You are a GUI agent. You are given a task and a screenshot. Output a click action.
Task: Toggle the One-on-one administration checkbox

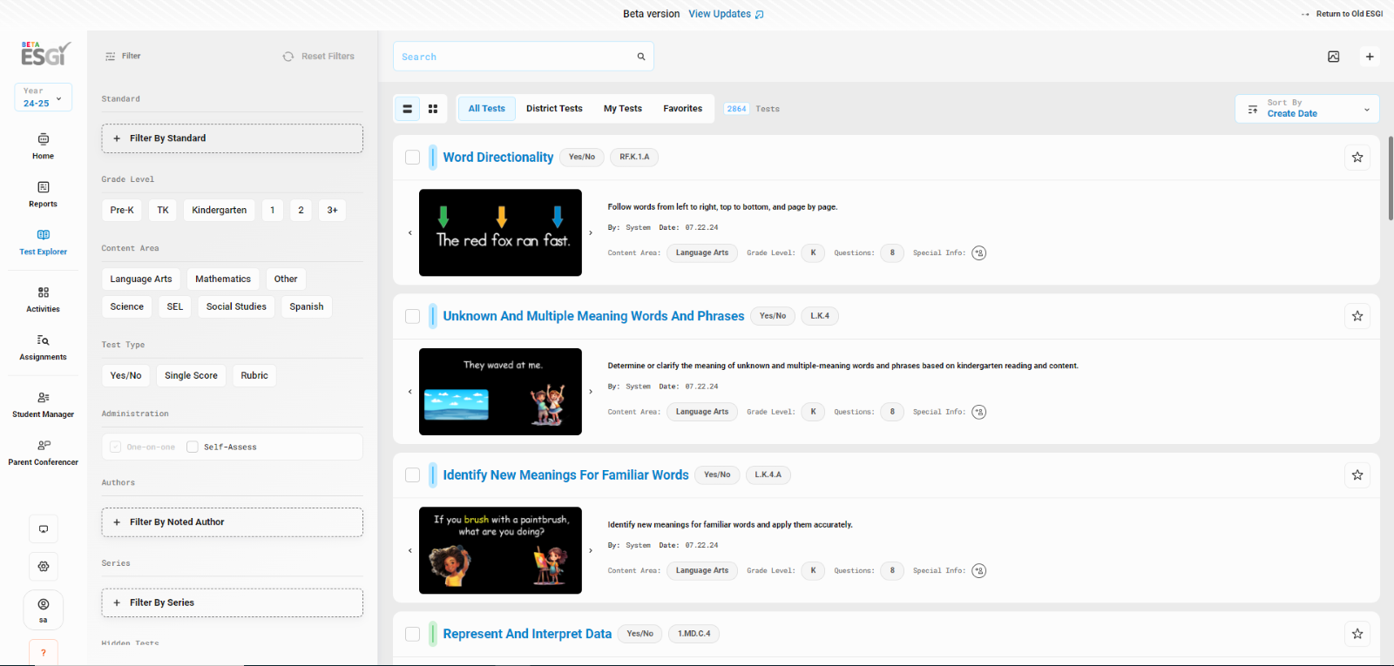[x=115, y=447]
